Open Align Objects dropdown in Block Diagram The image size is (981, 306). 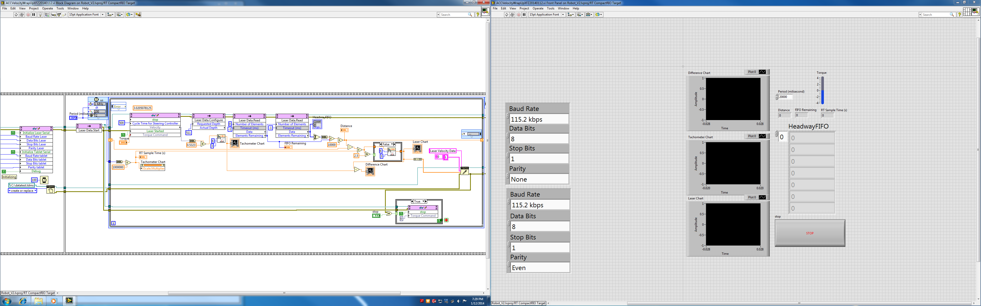pyautogui.click(x=110, y=15)
